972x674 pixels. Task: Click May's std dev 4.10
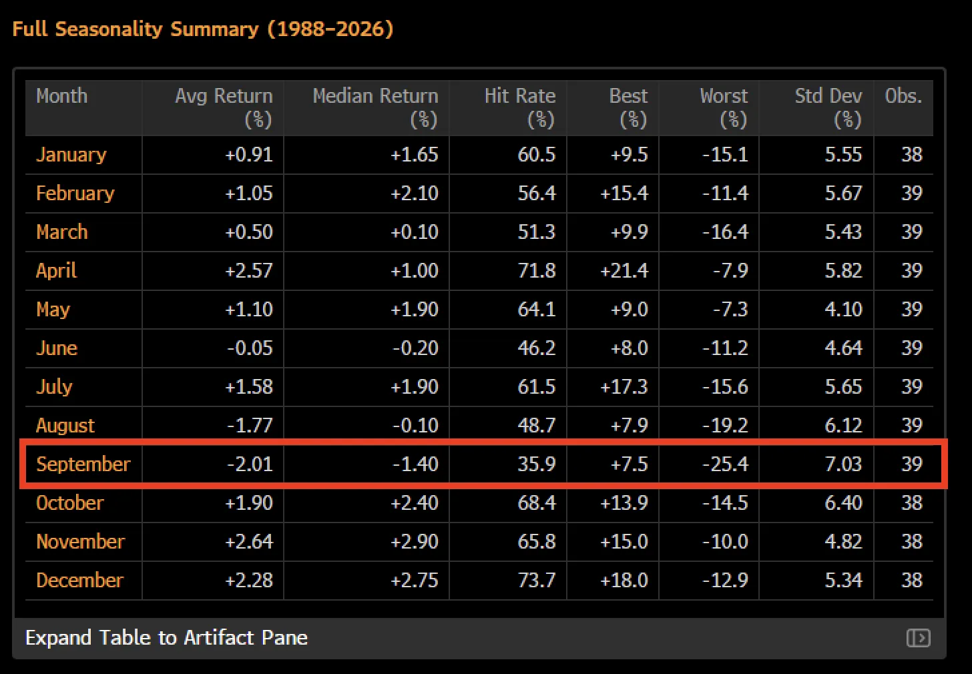843,310
